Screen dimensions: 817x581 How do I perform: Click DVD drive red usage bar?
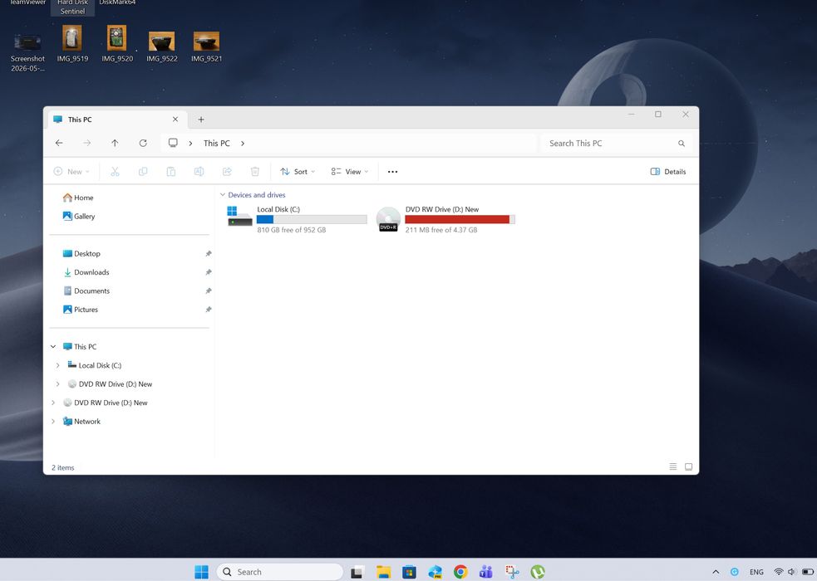tap(460, 219)
